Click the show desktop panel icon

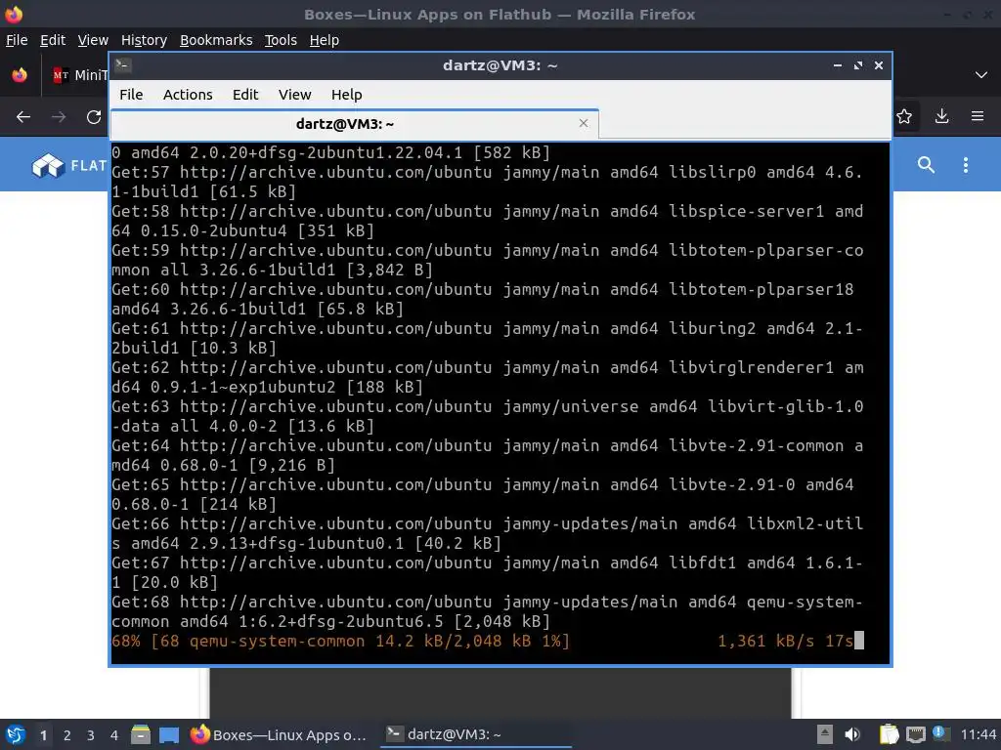click(x=169, y=734)
